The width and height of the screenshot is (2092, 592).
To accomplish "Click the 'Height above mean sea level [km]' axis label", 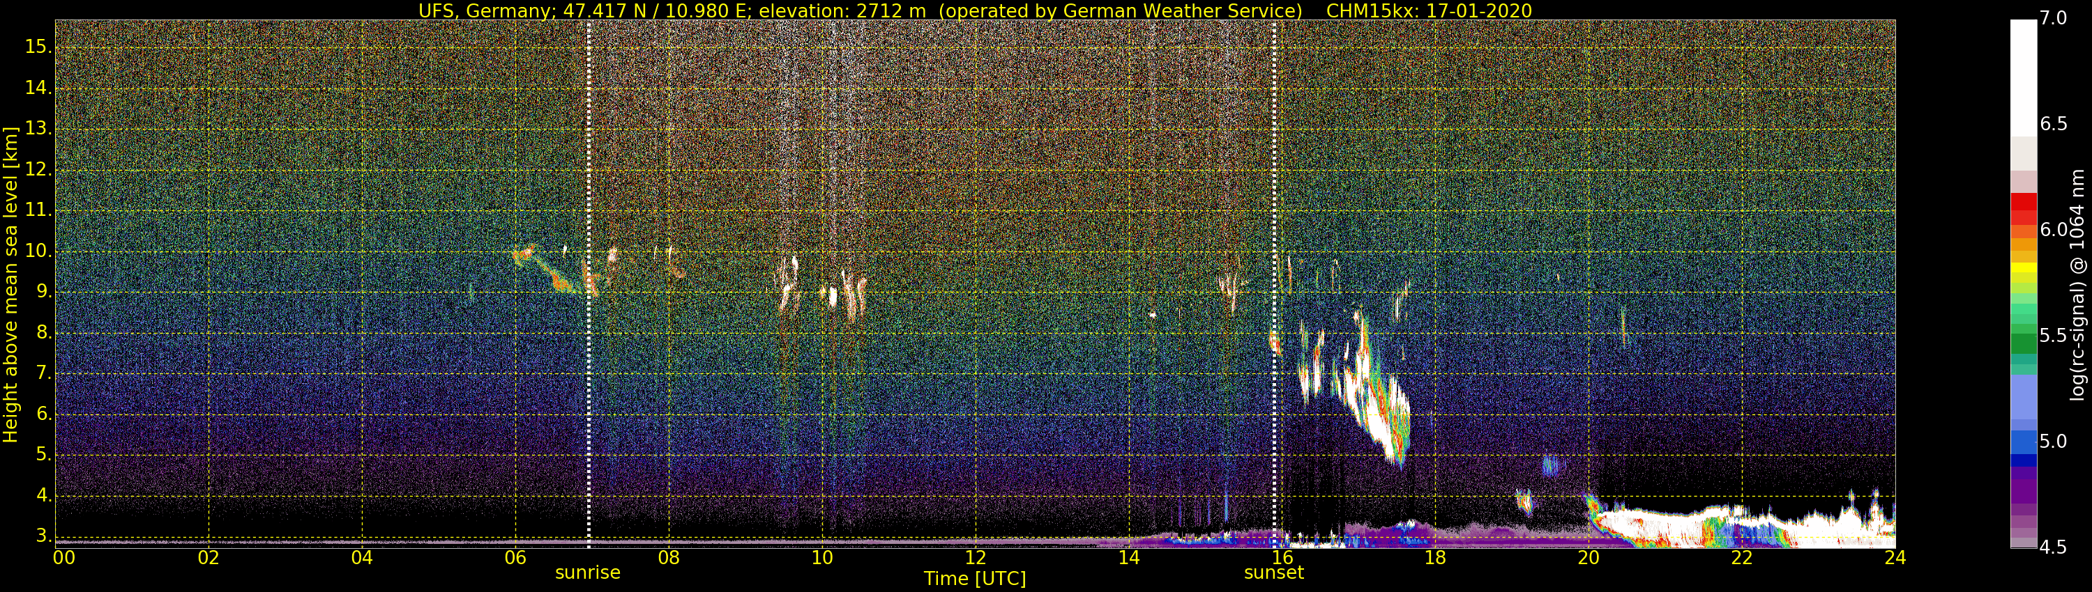I will tap(10, 284).
